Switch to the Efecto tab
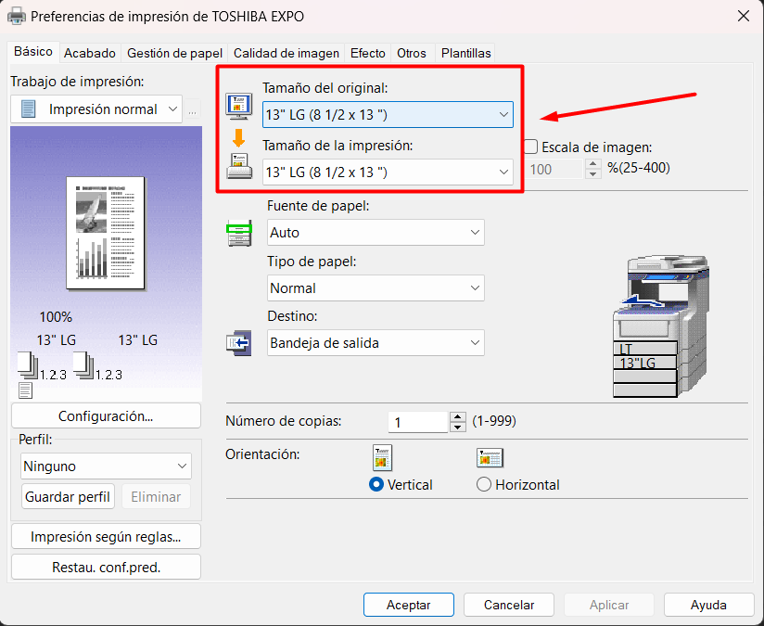Screen dimensions: 764x626 pos(368,53)
